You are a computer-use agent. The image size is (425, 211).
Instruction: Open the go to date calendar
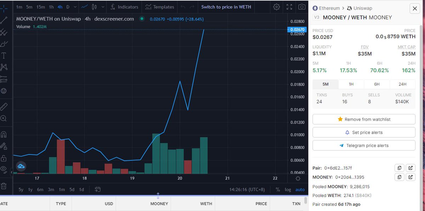(x=98, y=189)
